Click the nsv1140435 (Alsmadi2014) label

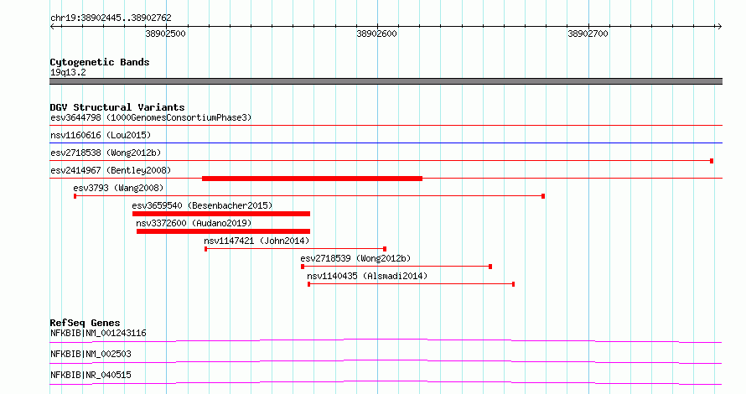(x=367, y=276)
